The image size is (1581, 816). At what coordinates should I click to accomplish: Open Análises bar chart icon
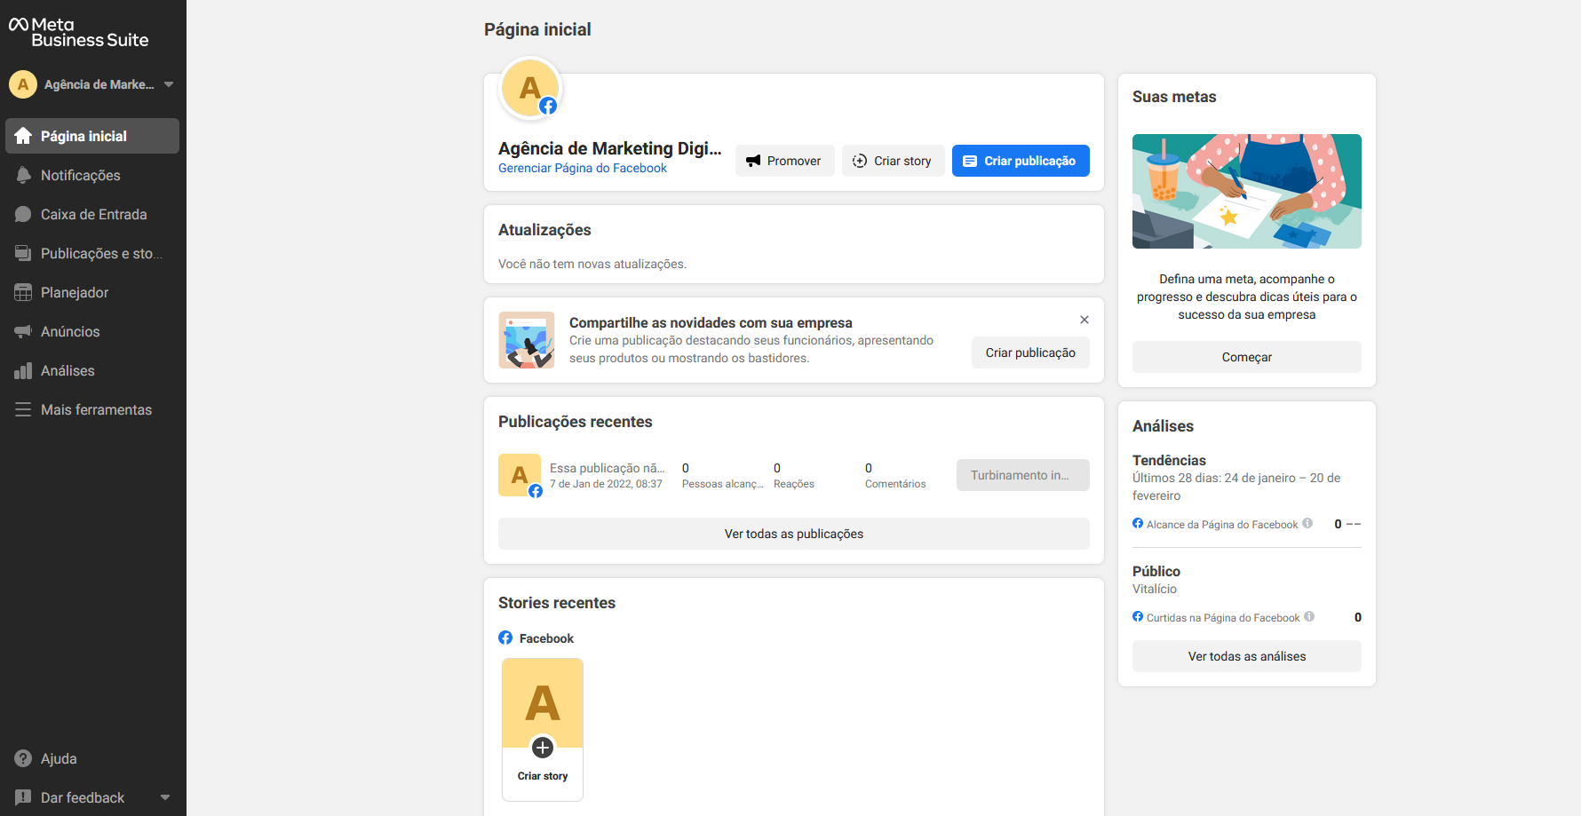pyautogui.click(x=23, y=371)
